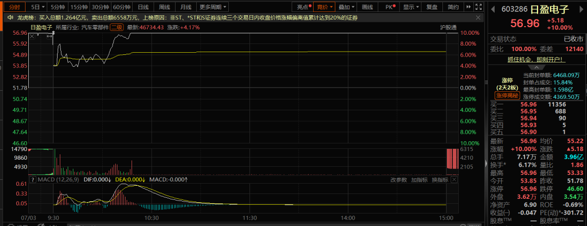Screen dimensions: 587x226
Task: Go to previous stock with left triangle
Action: pyautogui.click(x=493, y=9)
